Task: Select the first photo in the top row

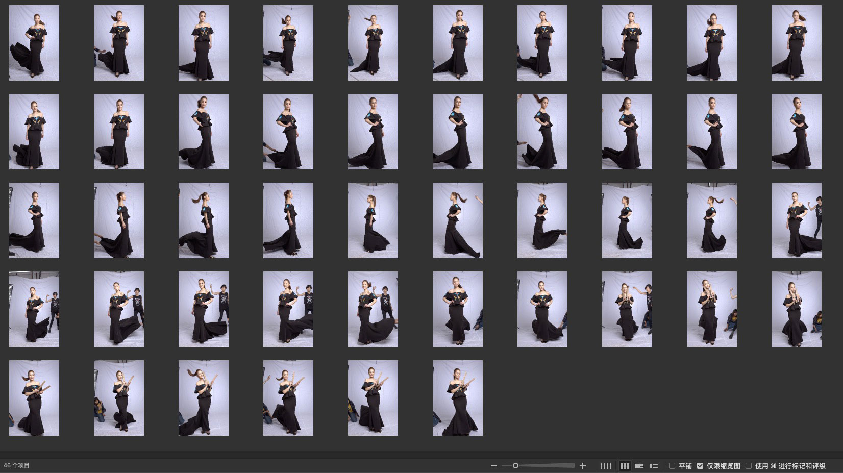Action: tap(34, 43)
